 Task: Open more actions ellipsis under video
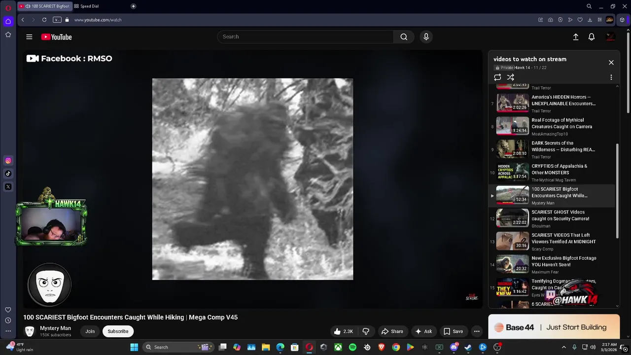click(477, 331)
